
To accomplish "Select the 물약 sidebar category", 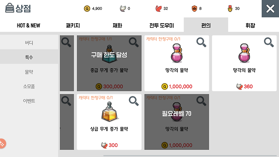I will 29,72.
